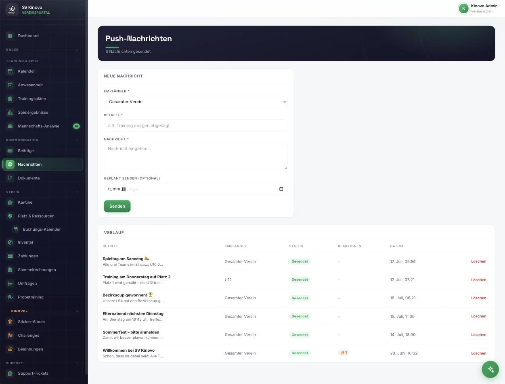Click the SV Kinovo club logo
This screenshot has height=384, width=505.
pyautogui.click(x=12, y=10)
